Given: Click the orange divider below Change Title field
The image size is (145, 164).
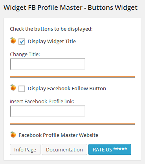Looking at the screenshot, I should click(72, 77).
